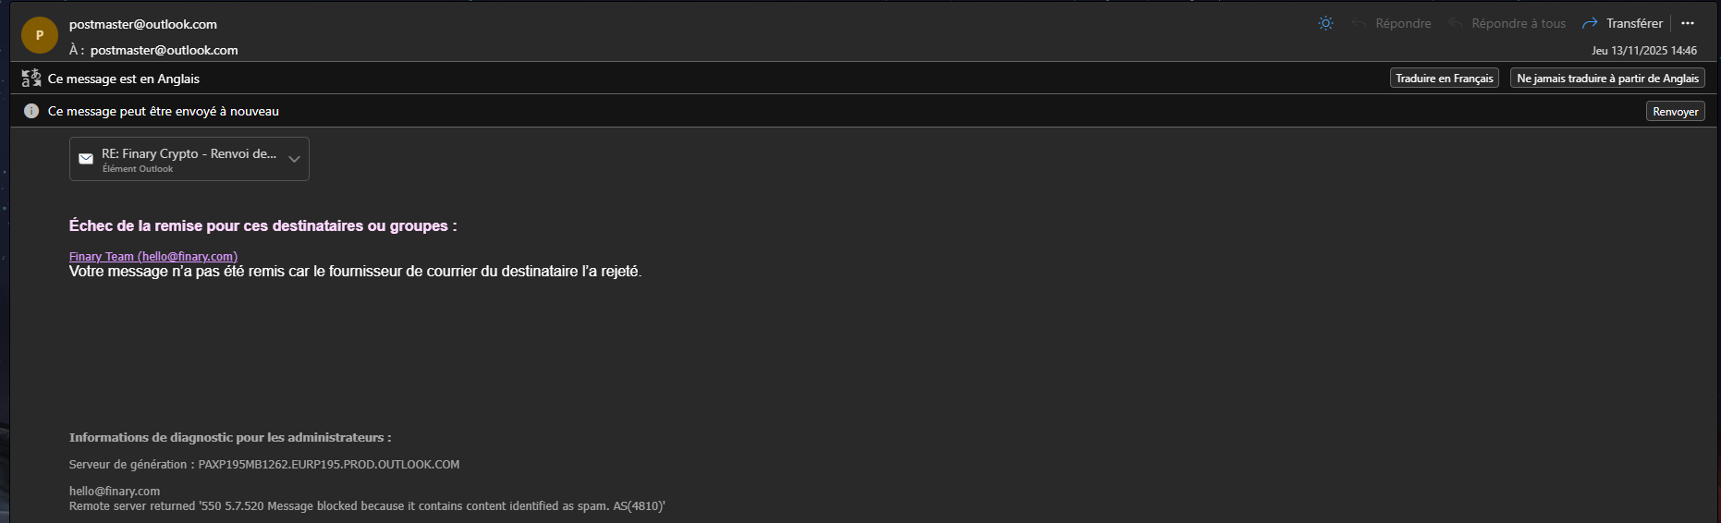The image size is (1721, 523).
Task: Click the Répondre à tous arrow
Action: (x=1456, y=23)
